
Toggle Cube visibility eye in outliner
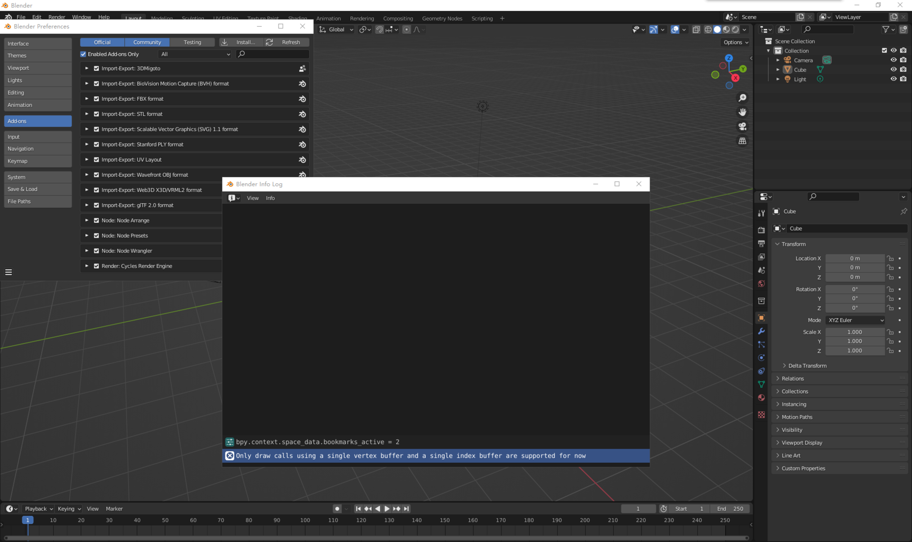893,69
